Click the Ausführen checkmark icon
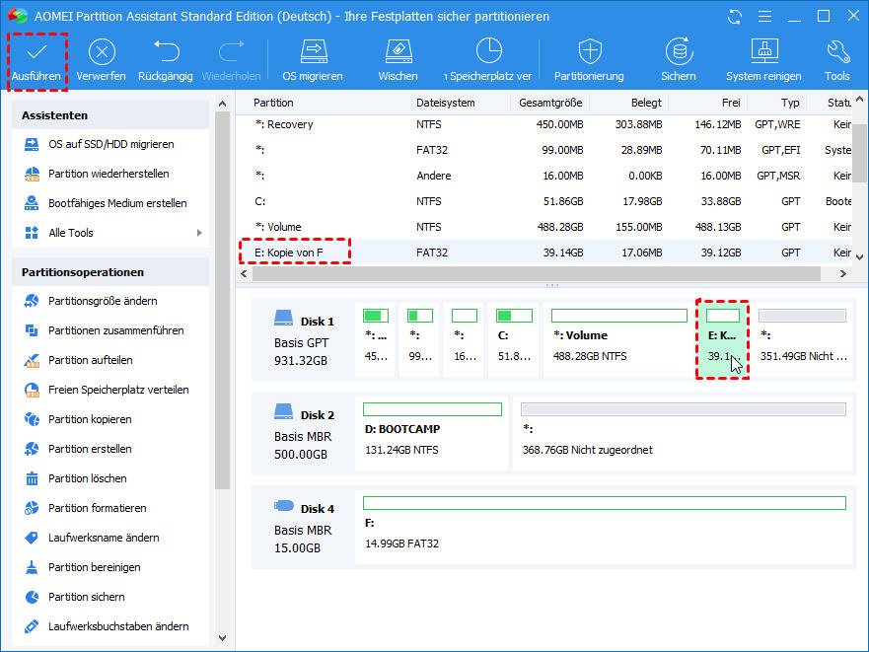Viewport: 869px width, 652px height. pyautogui.click(x=36, y=52)
